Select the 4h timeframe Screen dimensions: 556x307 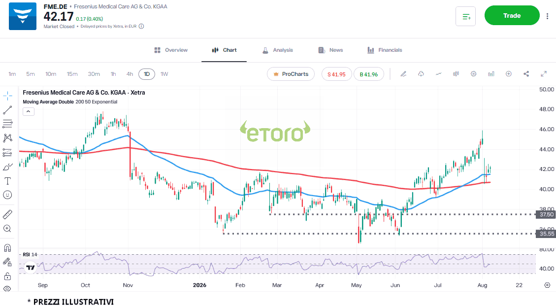(130, 74)
